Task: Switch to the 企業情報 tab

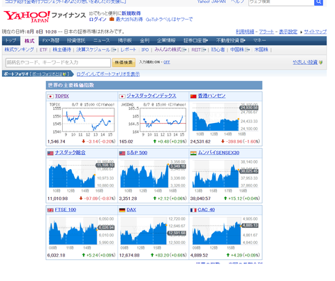Action: 166,41
